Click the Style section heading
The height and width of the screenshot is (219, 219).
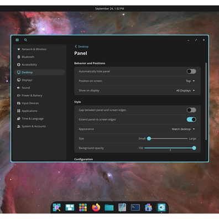[77, 102]
